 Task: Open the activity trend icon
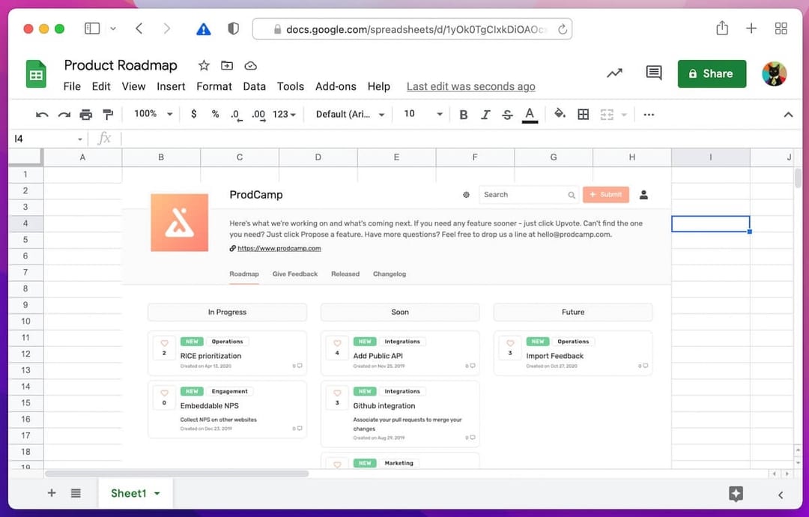click(614, 73)
